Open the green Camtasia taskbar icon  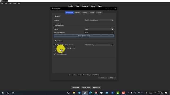tap(118, 93)
